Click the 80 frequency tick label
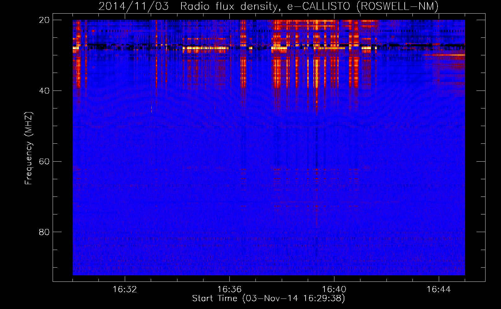 (44, 232)
